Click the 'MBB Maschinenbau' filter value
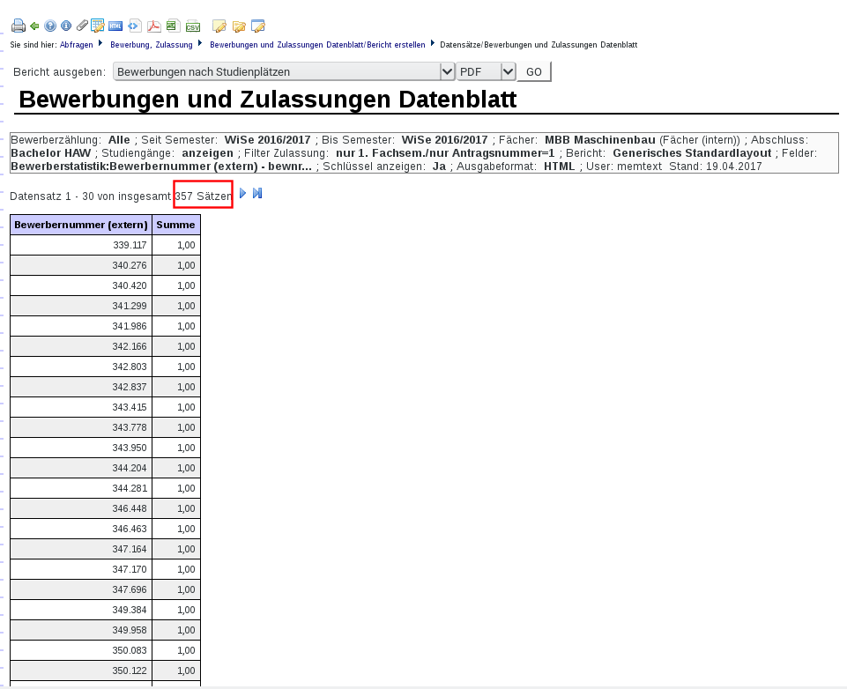Viewport: 847px width, 689px height. tap(599, 140)
